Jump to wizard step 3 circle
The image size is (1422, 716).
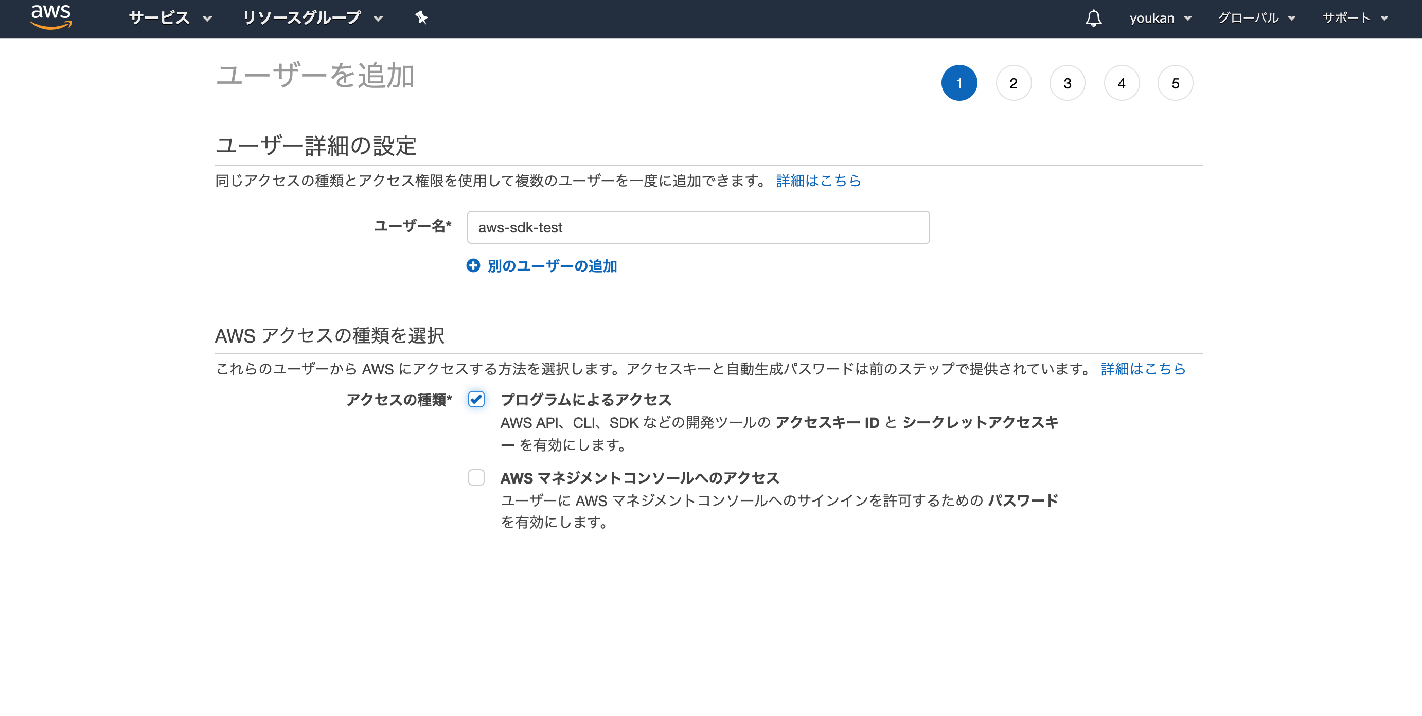coord(1067,83)
